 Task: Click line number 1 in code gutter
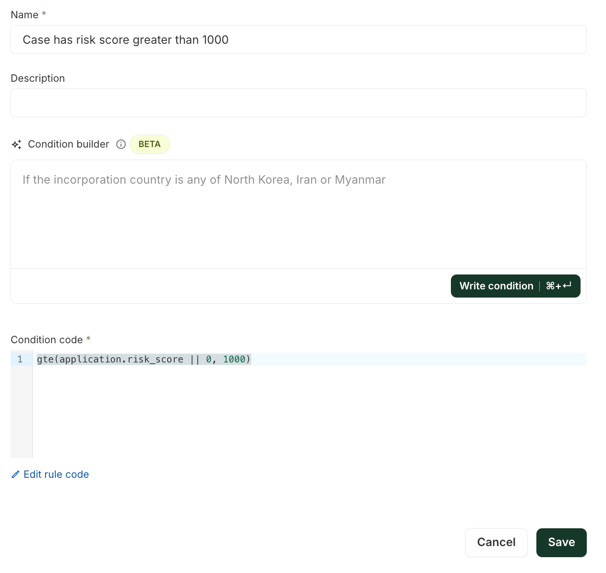(x=20, y=359)
